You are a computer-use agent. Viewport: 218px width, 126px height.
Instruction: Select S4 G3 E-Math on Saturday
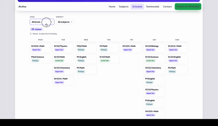tap(154, 113)
